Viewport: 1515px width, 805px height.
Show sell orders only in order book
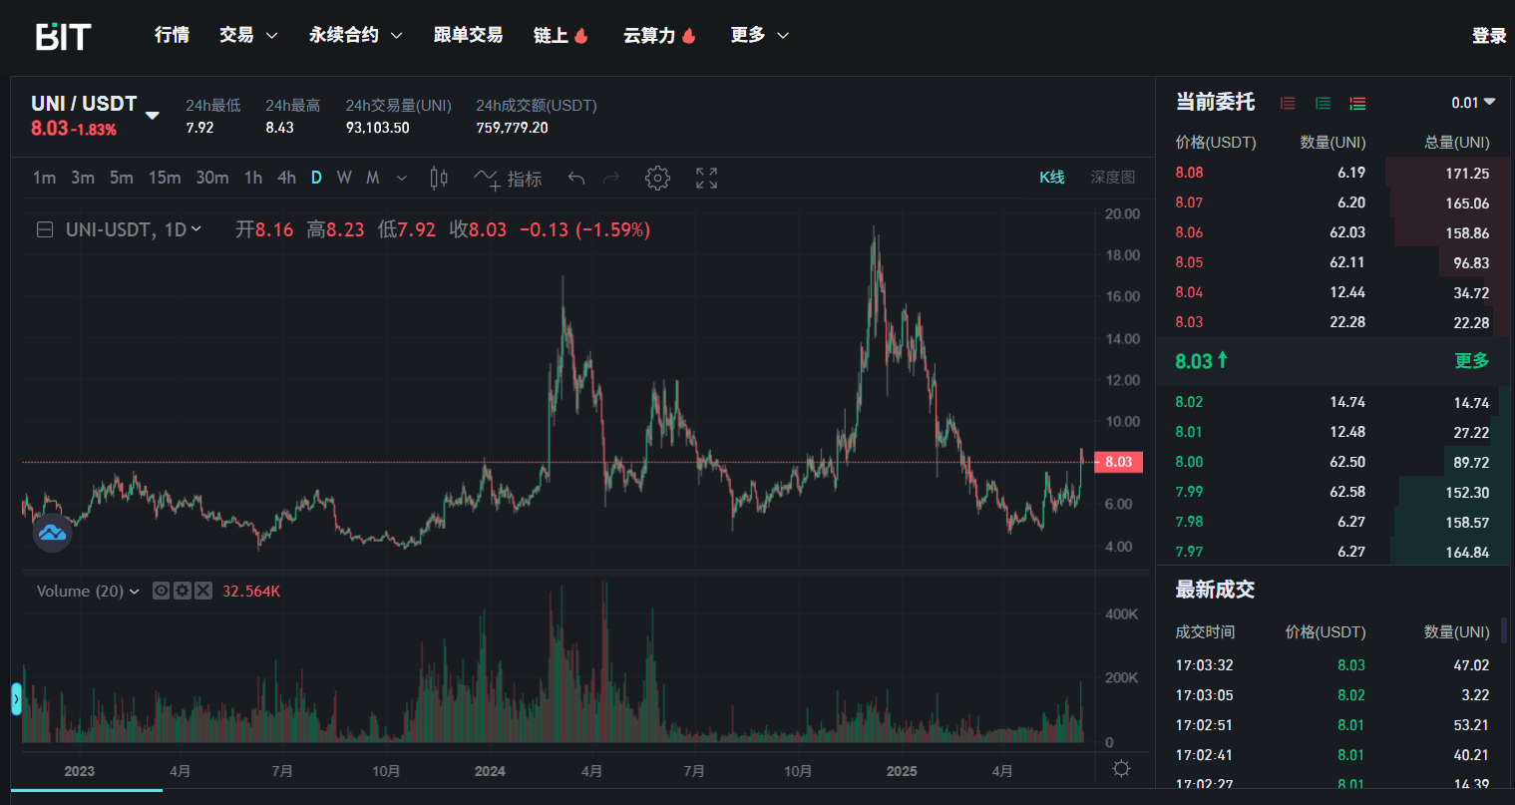point(1288,103)
